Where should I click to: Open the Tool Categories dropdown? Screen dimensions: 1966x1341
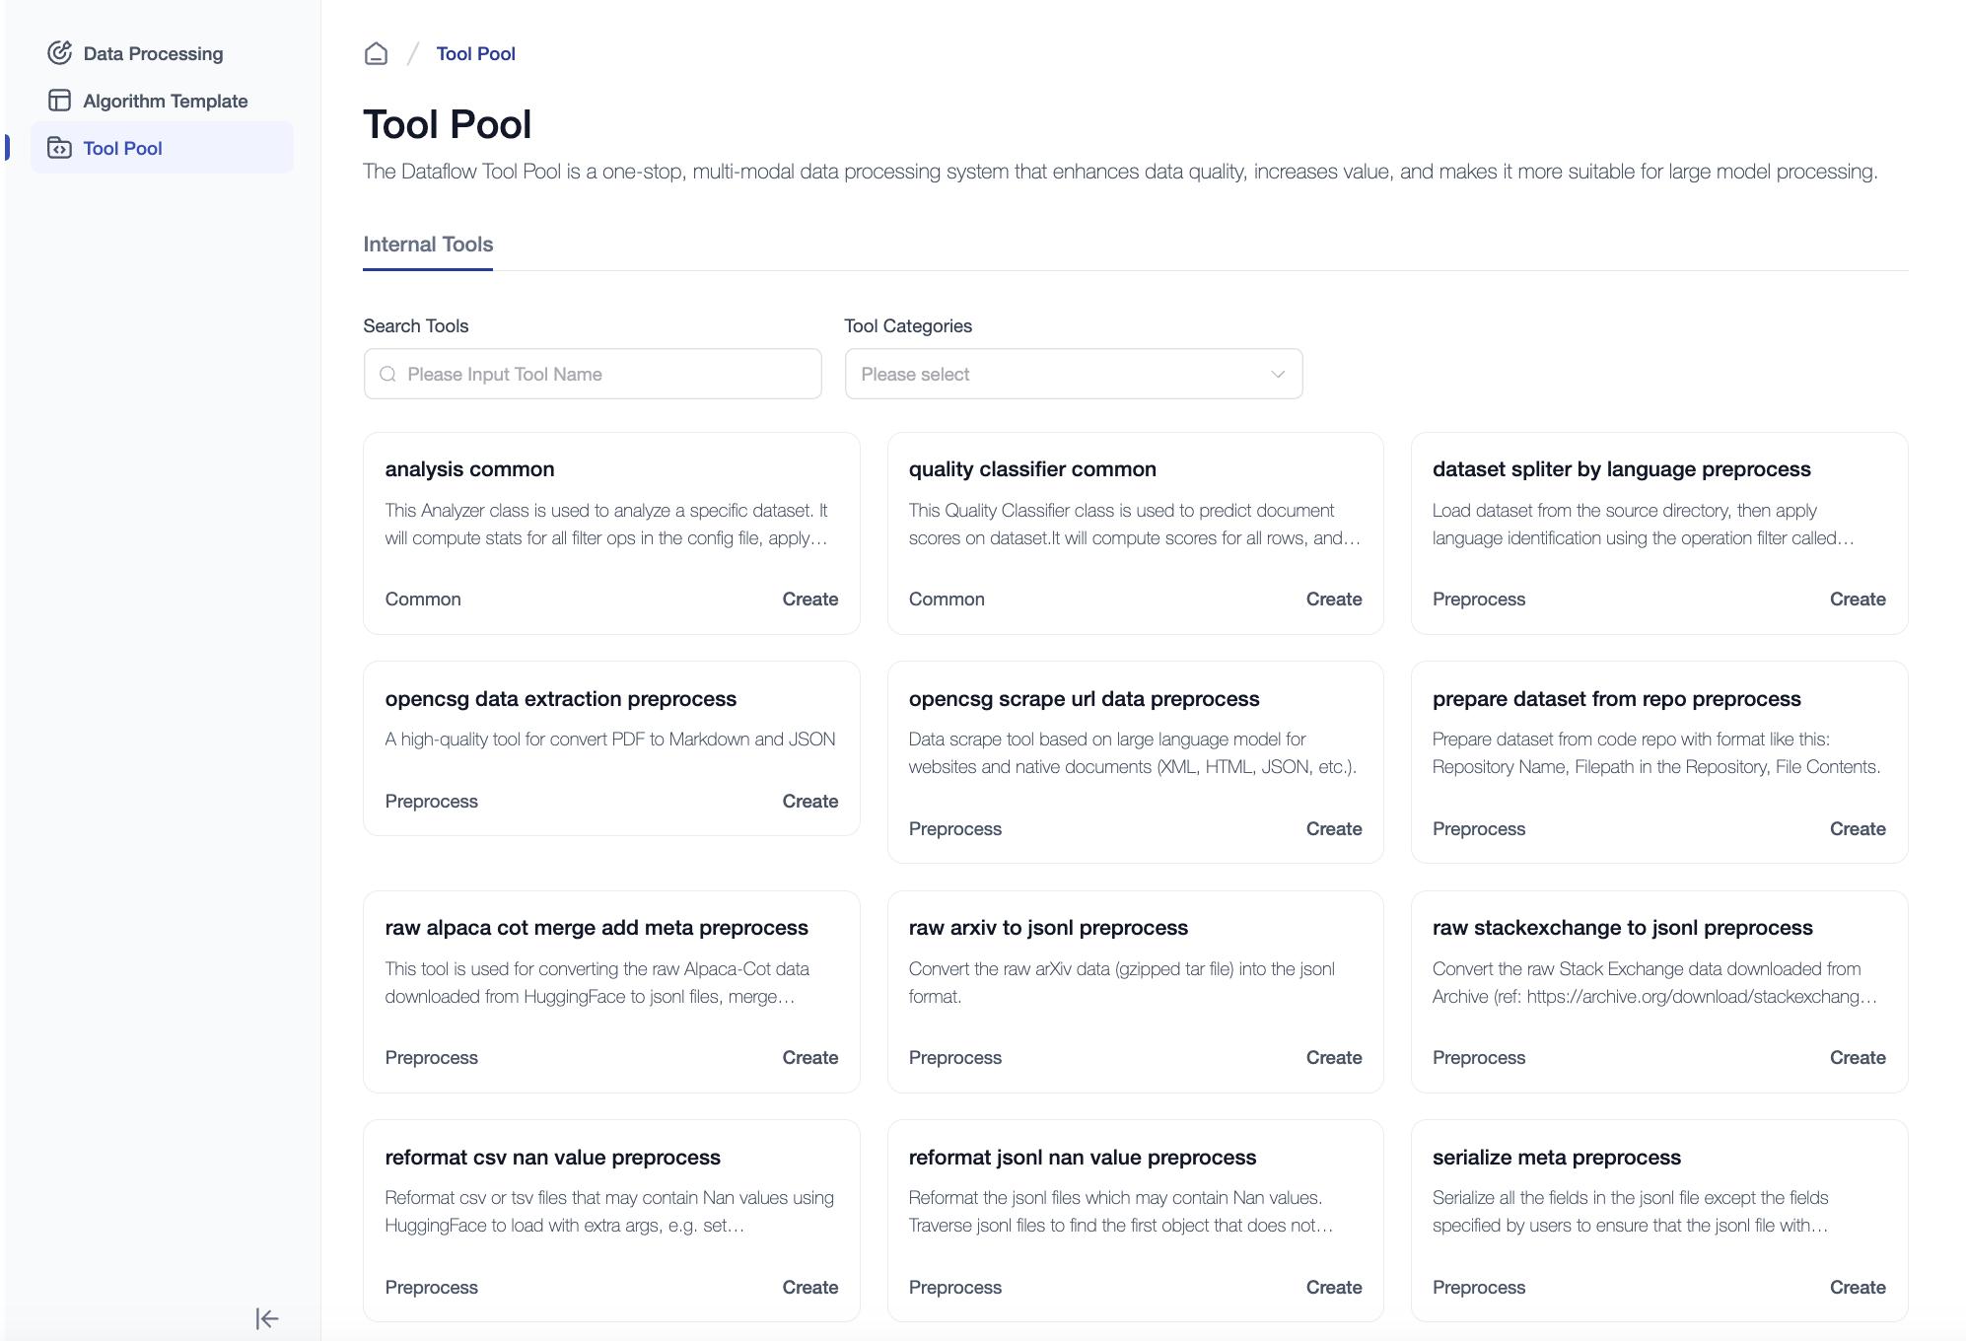[1073, 374]
